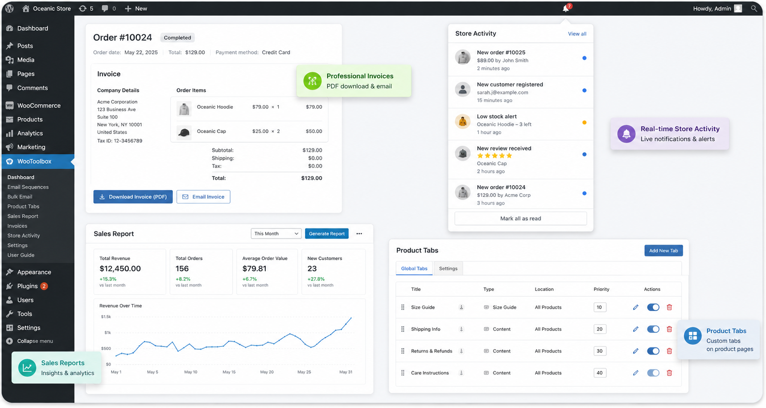Click the New menu in admin bar
This screenshot has height=408, width=766.
tap(136, 8)
